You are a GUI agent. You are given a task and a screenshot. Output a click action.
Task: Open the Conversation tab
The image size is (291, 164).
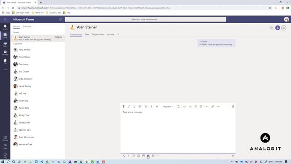76,35
